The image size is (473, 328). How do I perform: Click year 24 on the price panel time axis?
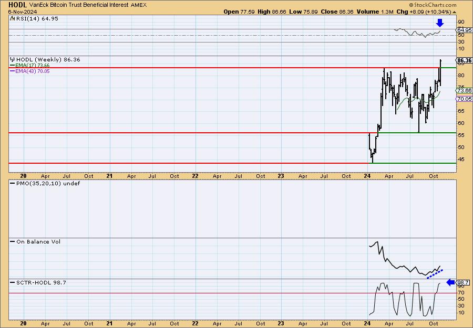click(x=367, y=176)
